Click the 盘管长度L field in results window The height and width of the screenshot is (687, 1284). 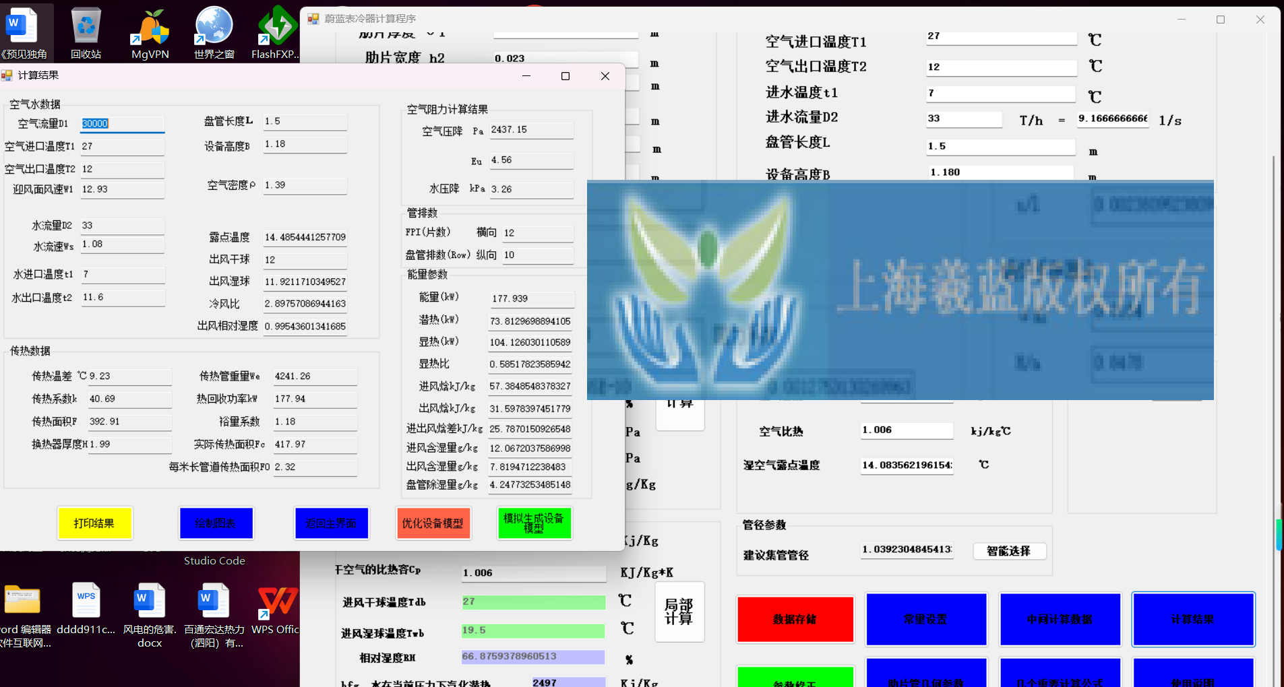coord(305,122)
